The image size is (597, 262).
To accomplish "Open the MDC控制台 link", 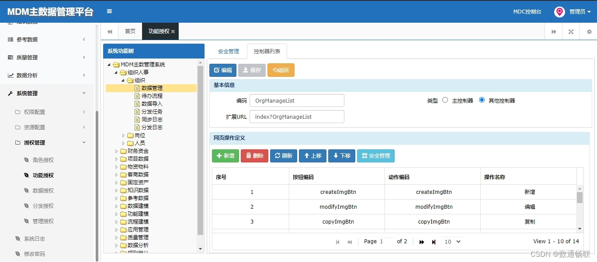I will tap(527, 12).
